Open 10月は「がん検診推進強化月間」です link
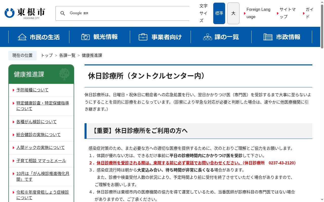 click(x=43, y=176)
